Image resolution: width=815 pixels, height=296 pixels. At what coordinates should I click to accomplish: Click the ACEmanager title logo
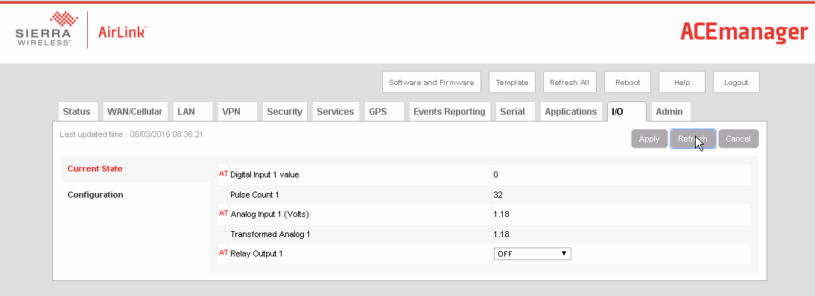[743, 32]
